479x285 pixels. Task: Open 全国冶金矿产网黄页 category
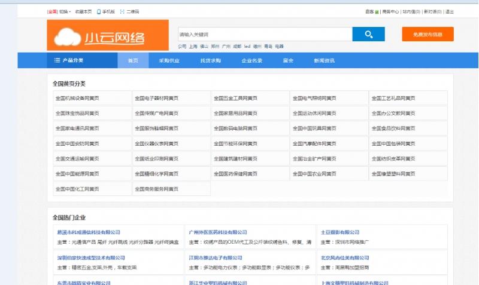314,158
